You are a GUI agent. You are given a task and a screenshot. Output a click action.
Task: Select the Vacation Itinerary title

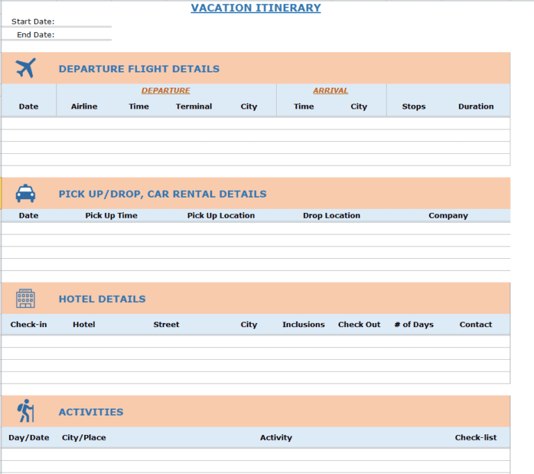(256, 8)
